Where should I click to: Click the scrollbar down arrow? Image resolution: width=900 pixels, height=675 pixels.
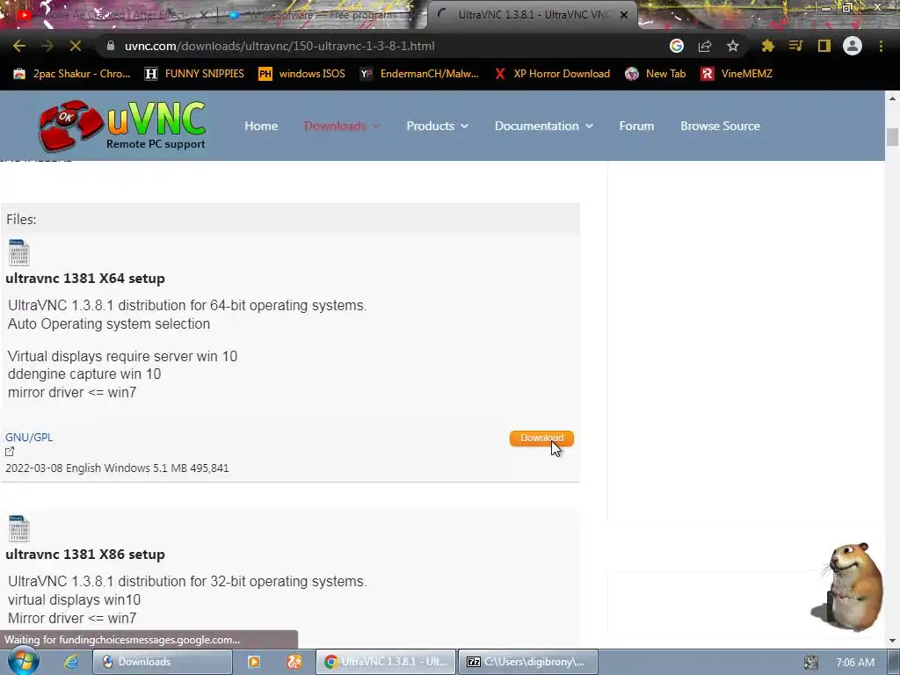click(x=892, y=640)
